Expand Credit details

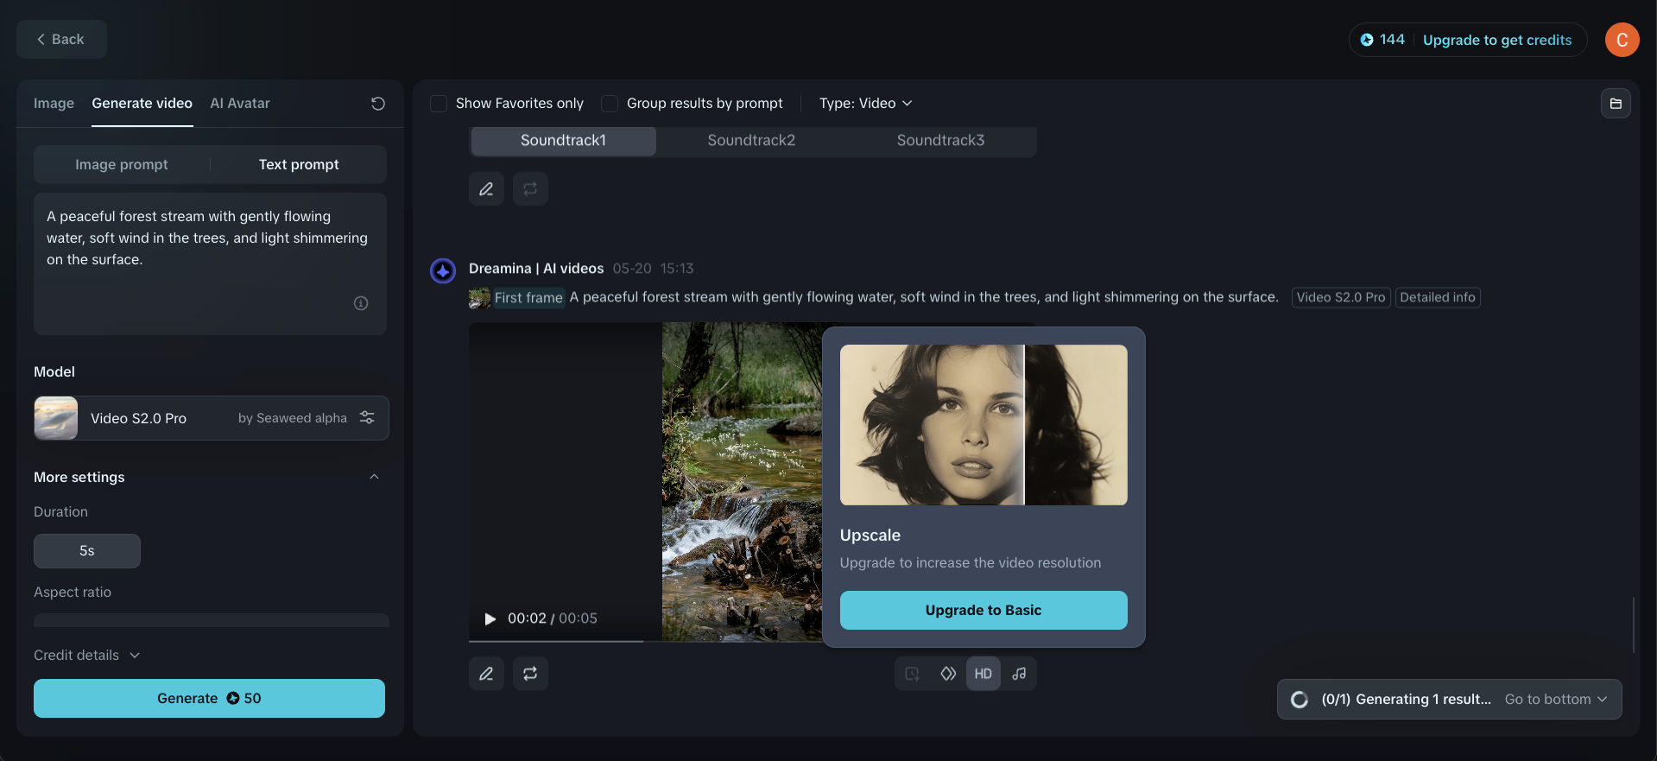coord(86,656)
